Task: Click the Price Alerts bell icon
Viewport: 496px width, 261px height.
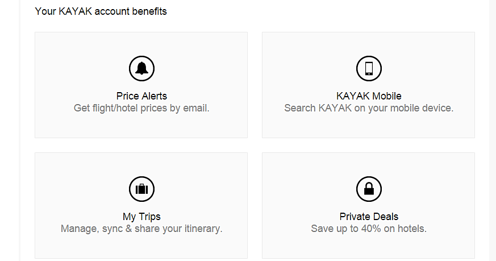Action: [x=141, y=68]
